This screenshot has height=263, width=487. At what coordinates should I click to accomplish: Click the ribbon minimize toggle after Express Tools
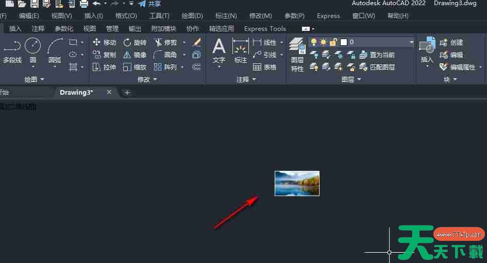(x=306, y=29)
